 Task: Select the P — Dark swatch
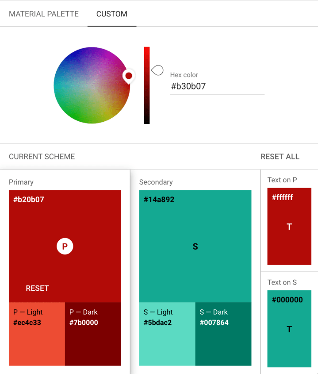tap(93, 334)
